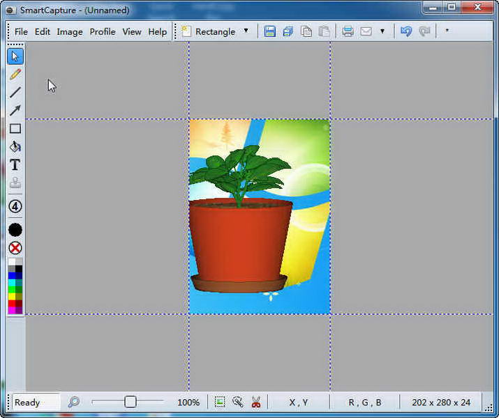
Task: Click the red X no-color circle
Action: [15, 248]
